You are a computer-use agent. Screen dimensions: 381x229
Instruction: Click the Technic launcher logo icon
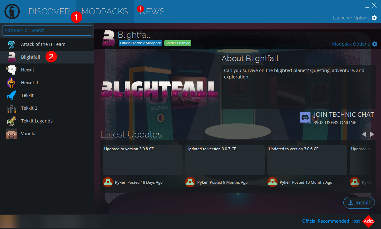tap(12, 11)
